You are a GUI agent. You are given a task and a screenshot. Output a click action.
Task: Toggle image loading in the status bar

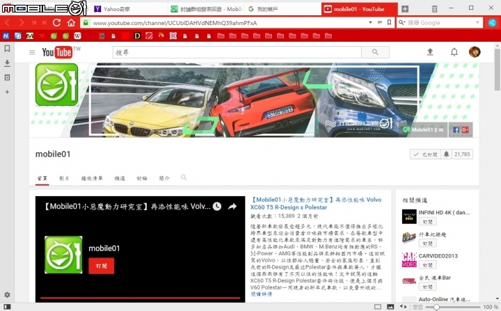[390, 307]
